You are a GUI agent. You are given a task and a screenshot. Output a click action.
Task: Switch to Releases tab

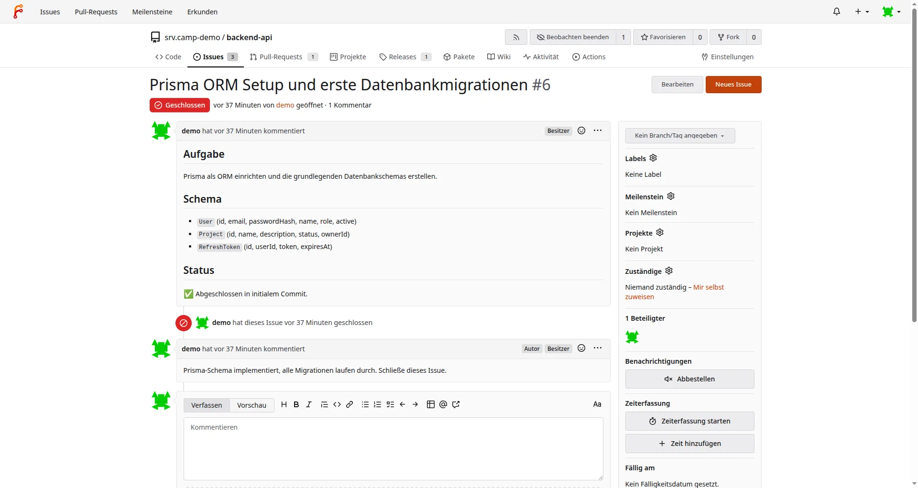click(405, 57)
